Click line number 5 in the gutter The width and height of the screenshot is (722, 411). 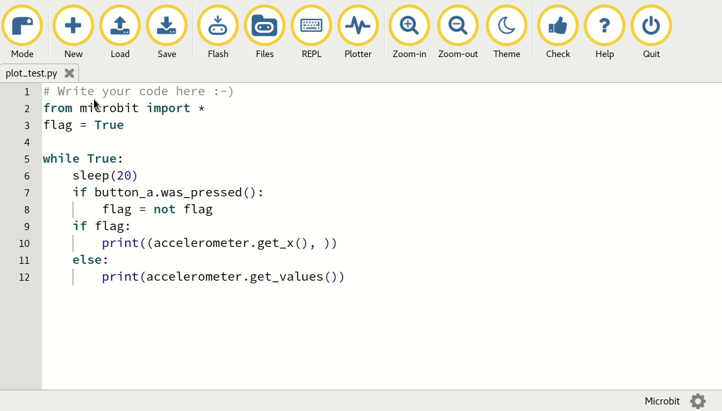[27, 159]
